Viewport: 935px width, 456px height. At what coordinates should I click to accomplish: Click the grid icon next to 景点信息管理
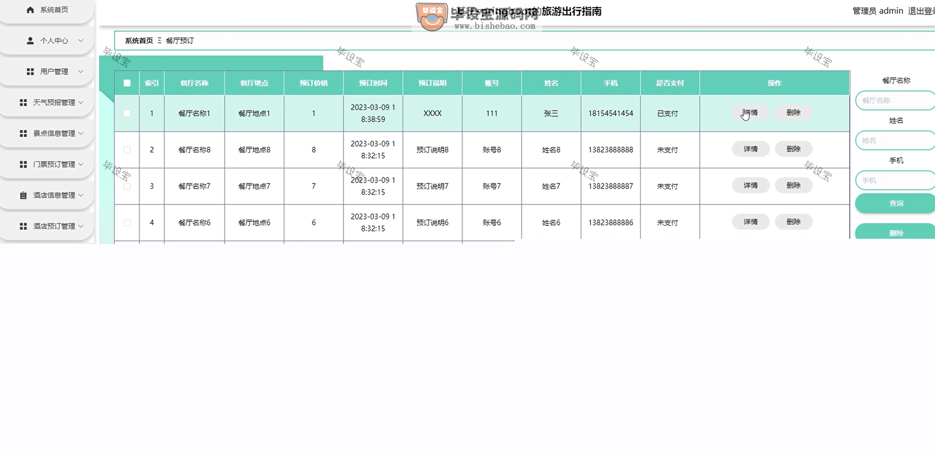pyautogui.click(x=23, y=133)
